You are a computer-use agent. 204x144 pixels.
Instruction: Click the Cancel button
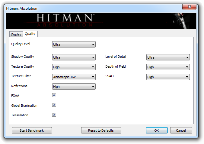(181, 130)
